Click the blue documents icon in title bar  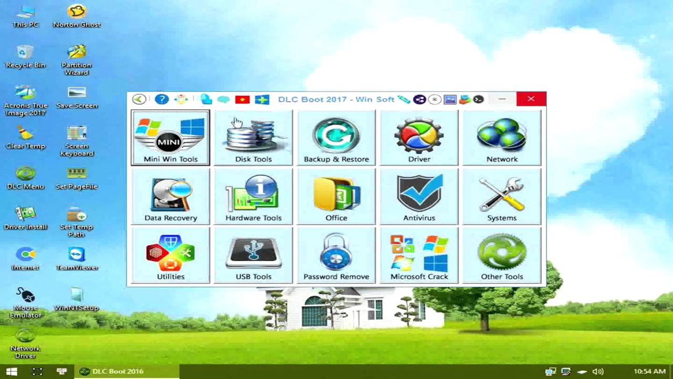click(206, 99)
